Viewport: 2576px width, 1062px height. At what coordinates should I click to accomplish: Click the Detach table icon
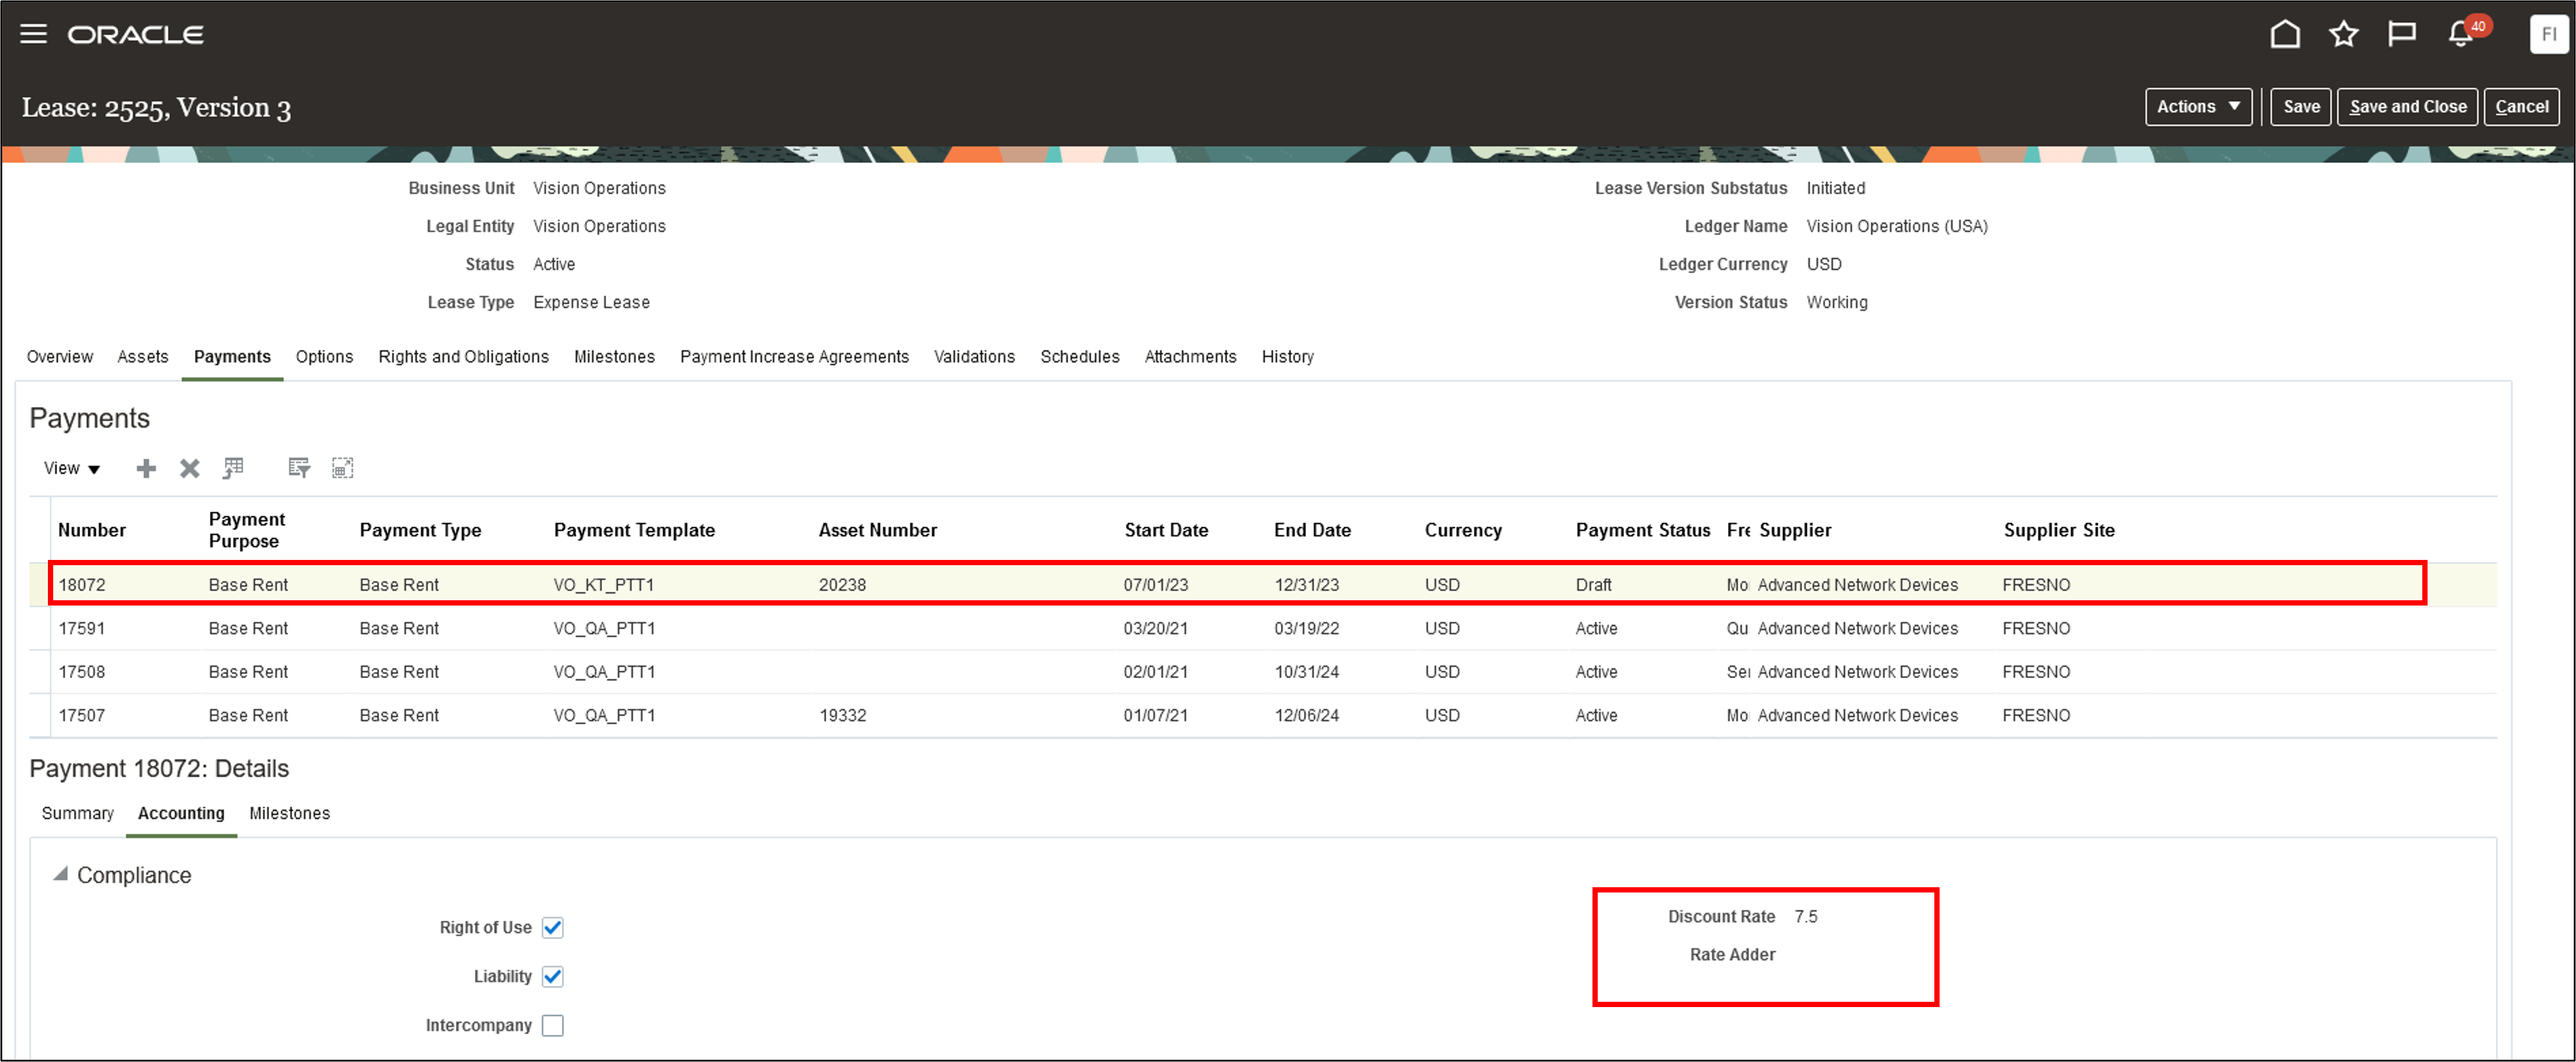click(342, 468)
